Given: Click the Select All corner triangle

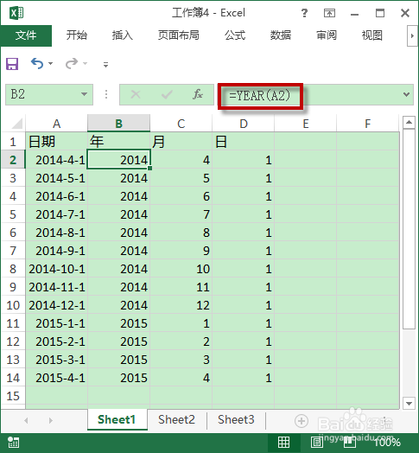Looking at the screenshot, I should point(16,124).
